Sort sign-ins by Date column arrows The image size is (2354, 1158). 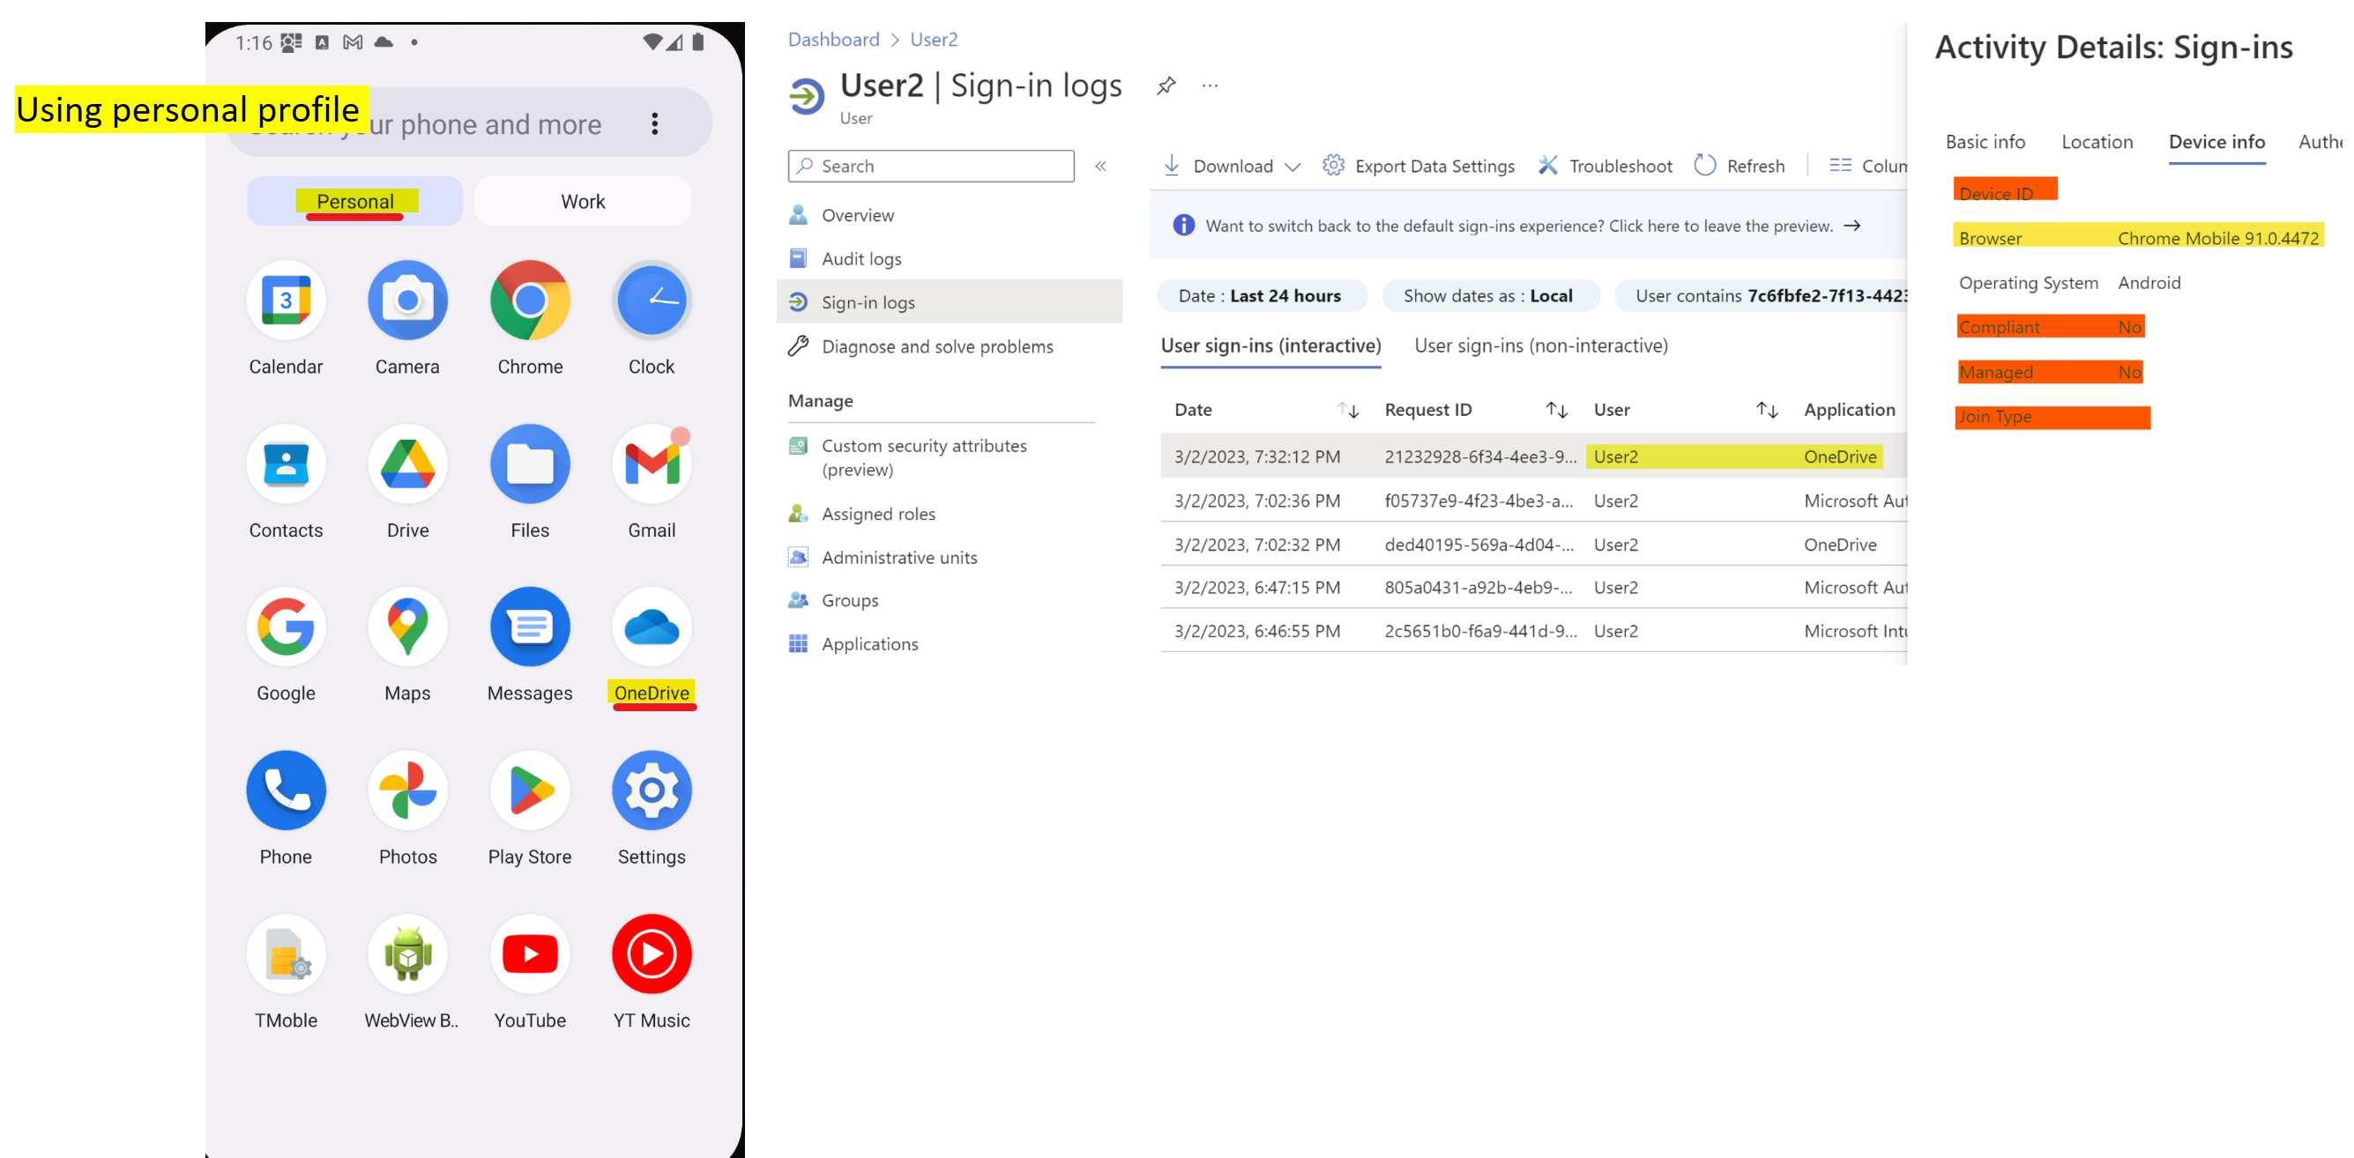(x=1348, y=410)
